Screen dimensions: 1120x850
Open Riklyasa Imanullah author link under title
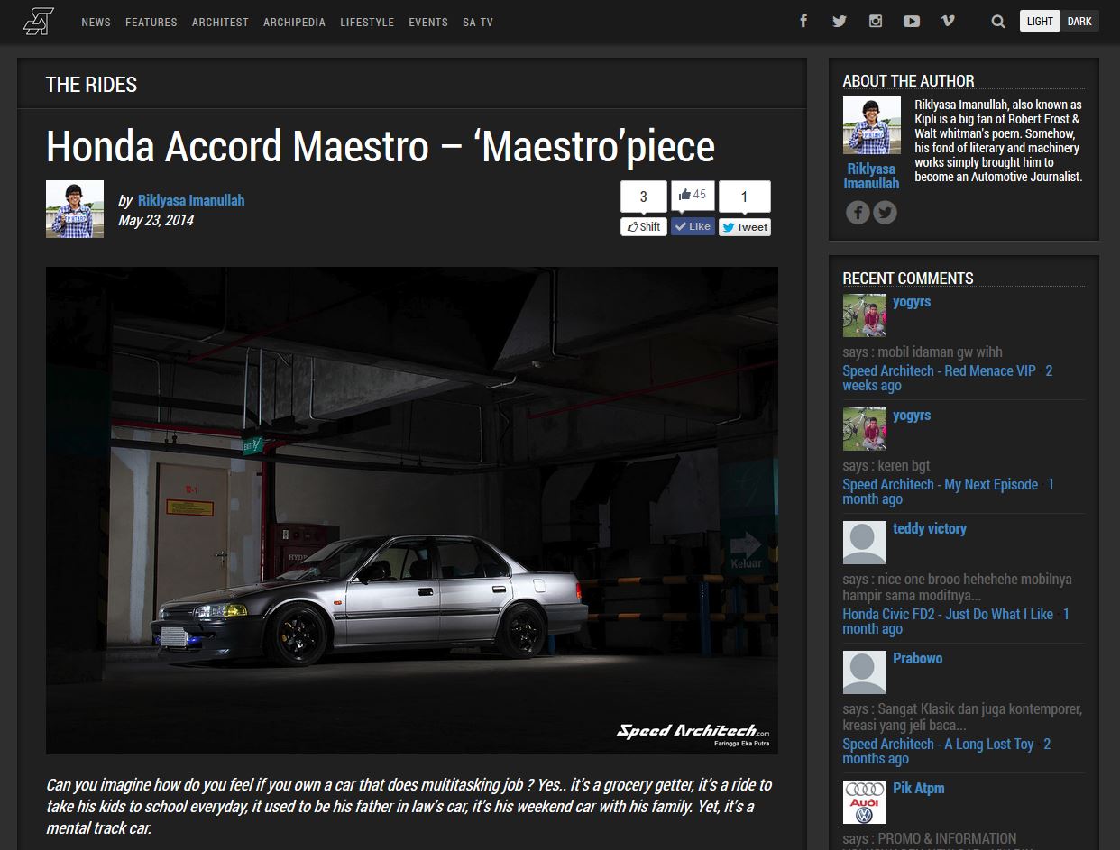pos(191,200)
